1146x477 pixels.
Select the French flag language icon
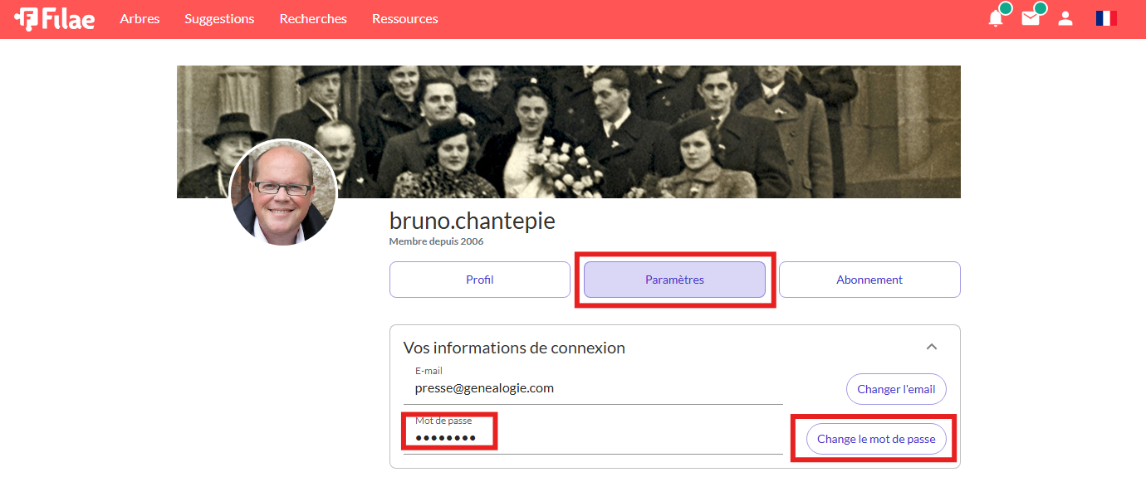(x=1105, y=18)
